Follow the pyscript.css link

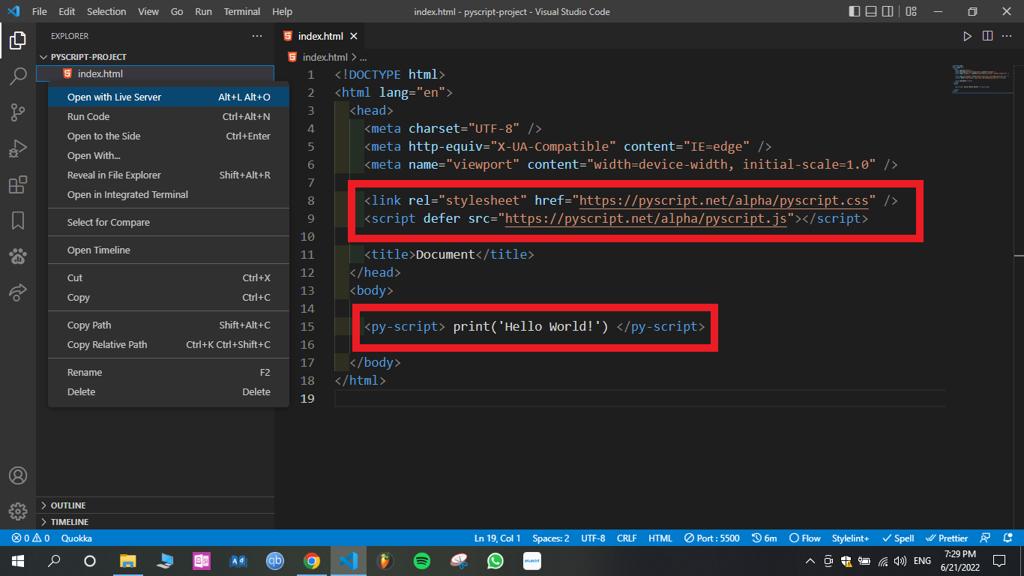pyautogui.click(x=723, y=201)
